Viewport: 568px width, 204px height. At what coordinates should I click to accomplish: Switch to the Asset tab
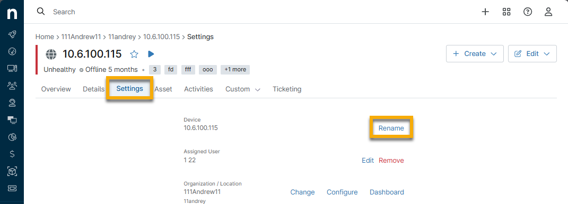tap(163, 89)
